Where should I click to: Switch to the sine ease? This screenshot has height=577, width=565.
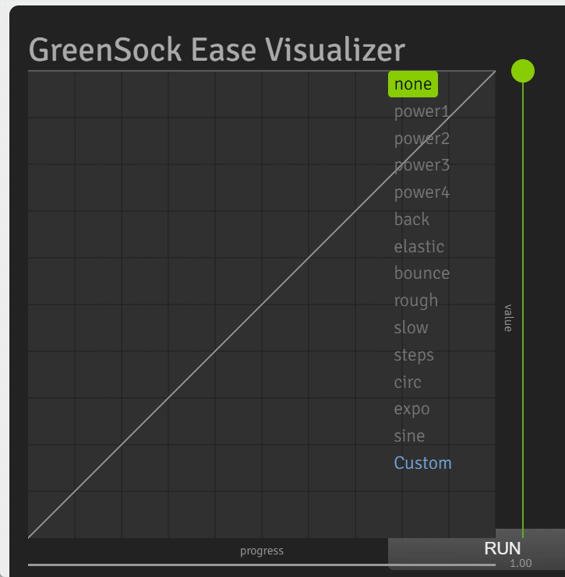tap(409, 436)
